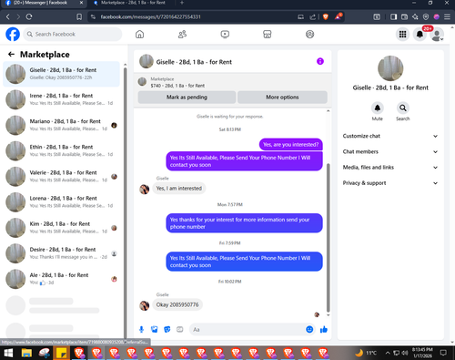The width and height of the screenshot is (455, 360).
Task: Click the More options button
Action: [x=282, y=98]
